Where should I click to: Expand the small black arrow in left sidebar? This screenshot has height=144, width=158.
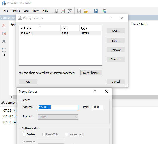[4, 55]
